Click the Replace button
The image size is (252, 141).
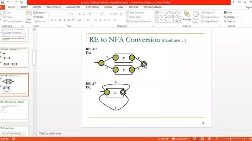tap(231, 17)
